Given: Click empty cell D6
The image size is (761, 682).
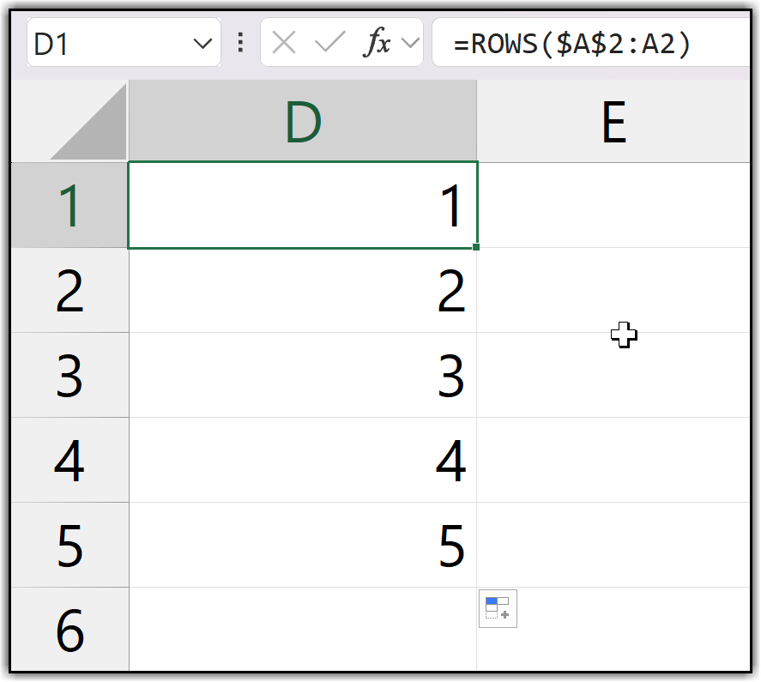Looking at the screenshot, I should coord(303,629).
